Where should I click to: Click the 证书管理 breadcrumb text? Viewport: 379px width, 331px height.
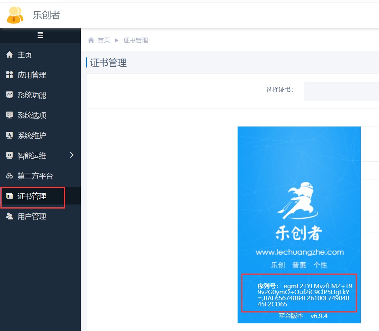tap(136, 40)
